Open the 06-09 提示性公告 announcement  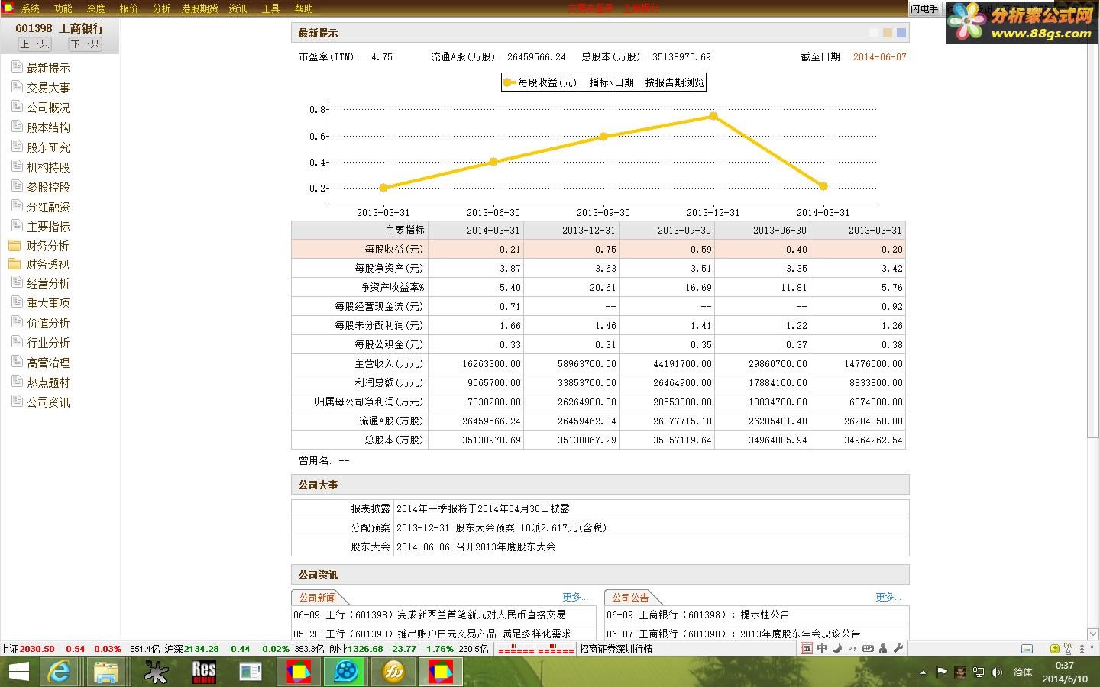tap(698, 614)
